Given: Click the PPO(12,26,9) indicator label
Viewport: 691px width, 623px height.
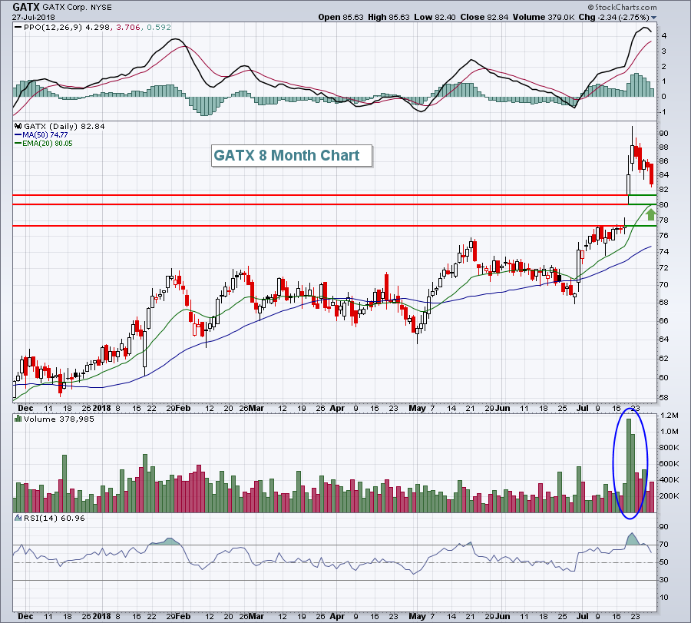Looking at the screenshot, I should (x=53, y=28).
